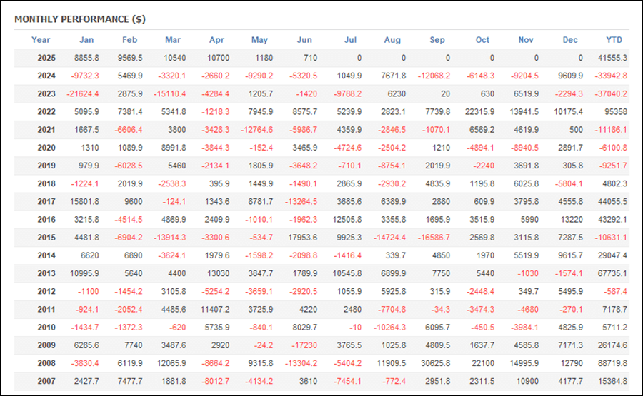Select the 2019 year row label
The height and width of the screenshot is (396, 643).
pos(46,166)
